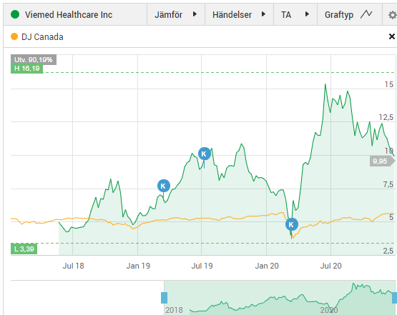Click 2020 in the overview navigator

(329, 310)
